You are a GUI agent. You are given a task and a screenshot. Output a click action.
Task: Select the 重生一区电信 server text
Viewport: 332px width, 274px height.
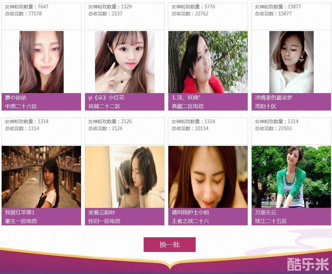21,221
